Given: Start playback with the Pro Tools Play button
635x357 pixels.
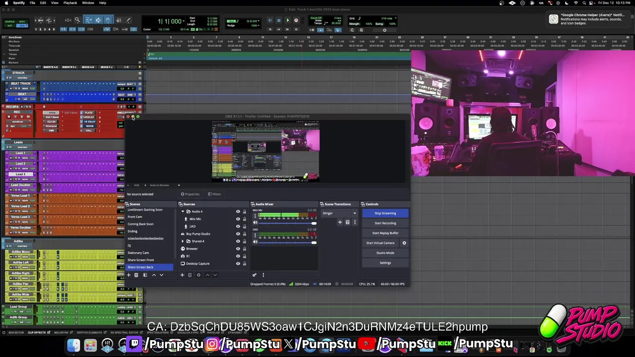Looking at the screenshot, I should (287, 20).
